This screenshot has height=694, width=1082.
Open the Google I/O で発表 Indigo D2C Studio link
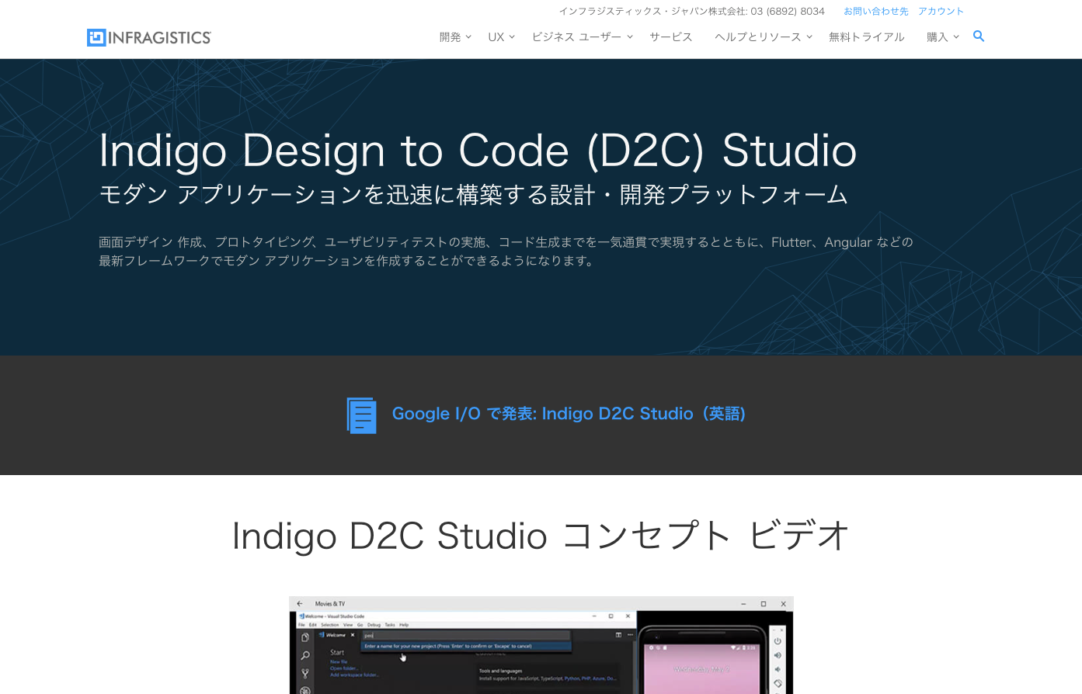point(569,414)
